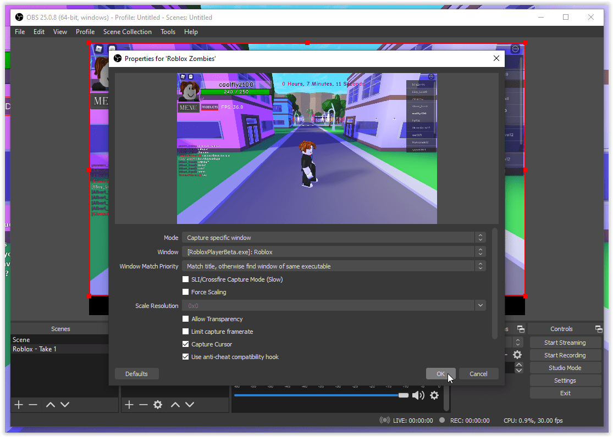Move the scene down with the arrow icon
The image size is (613, 437).
click(65, 405)
